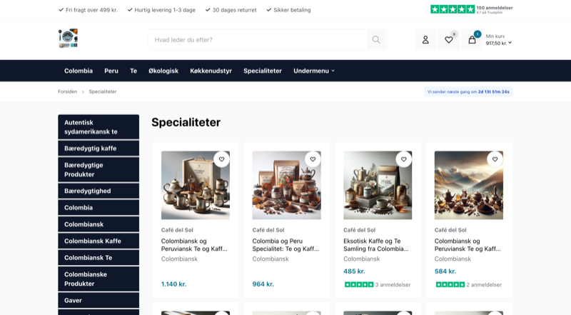This screenshot has height=315, width=571.
Task: Open the Køkkenudstyr menu item
Action: tap(211, 71)
